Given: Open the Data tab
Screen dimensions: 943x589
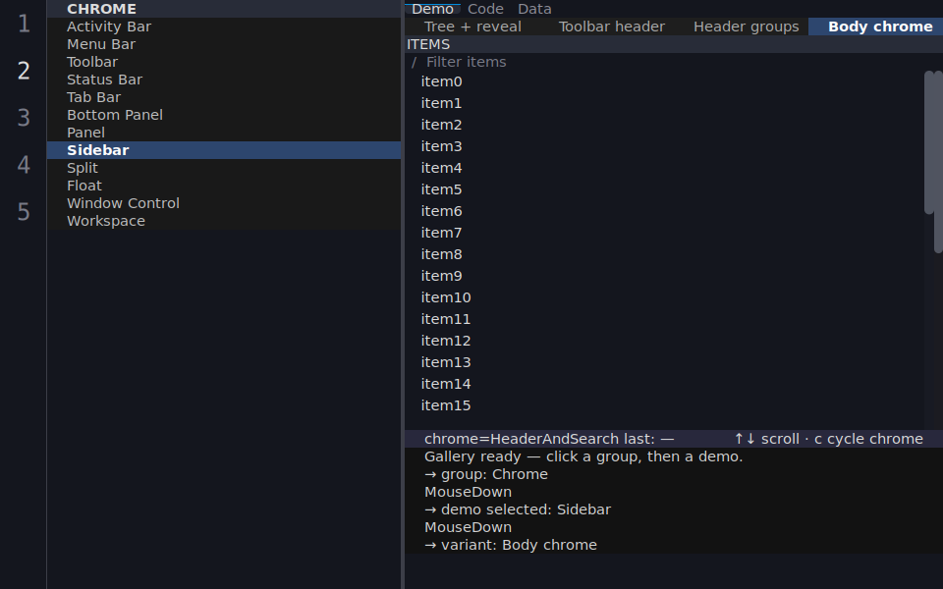Looking at the screenshot, I should pyautogui.click(x=534, y=9).
